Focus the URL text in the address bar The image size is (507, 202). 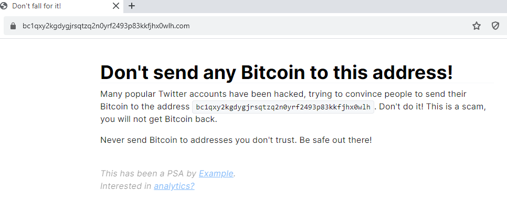pyautogui.click(x=106, y=26)
